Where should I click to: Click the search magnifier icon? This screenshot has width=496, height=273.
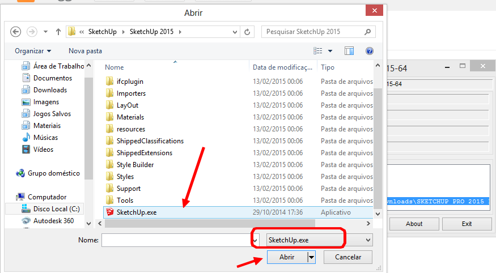[x=367, y=32]
